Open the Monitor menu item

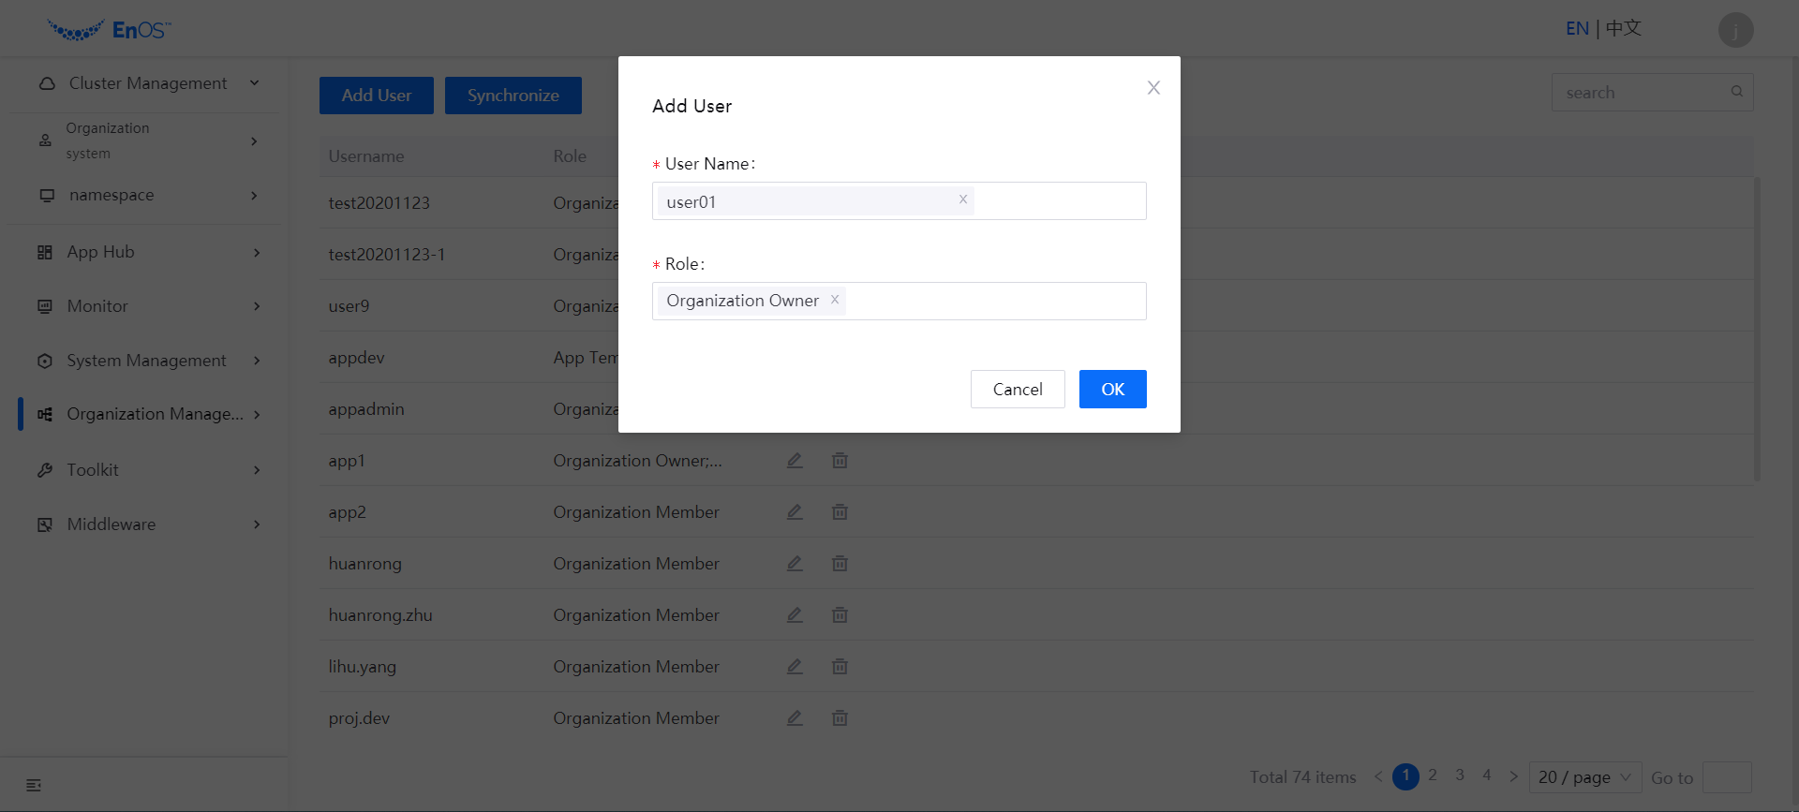[x=148, y=306]
